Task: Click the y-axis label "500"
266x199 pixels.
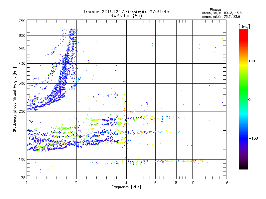Action: point(22,48)
